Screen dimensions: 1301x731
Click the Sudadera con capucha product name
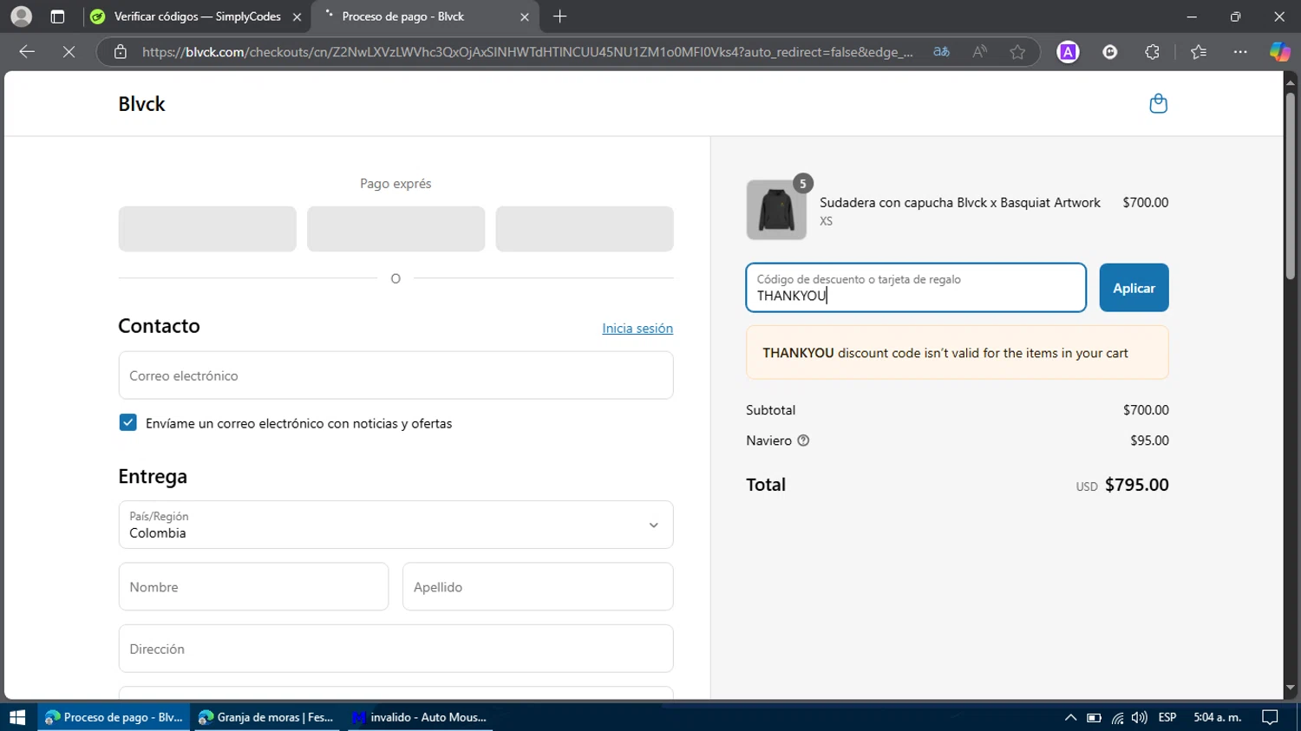click(960, 202)
